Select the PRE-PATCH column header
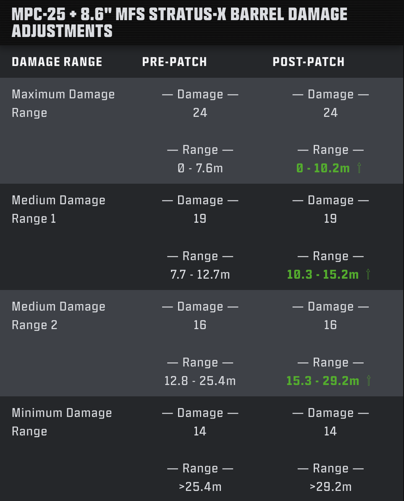This screenshot has height=501, width=404. click(x=175, y=62)
